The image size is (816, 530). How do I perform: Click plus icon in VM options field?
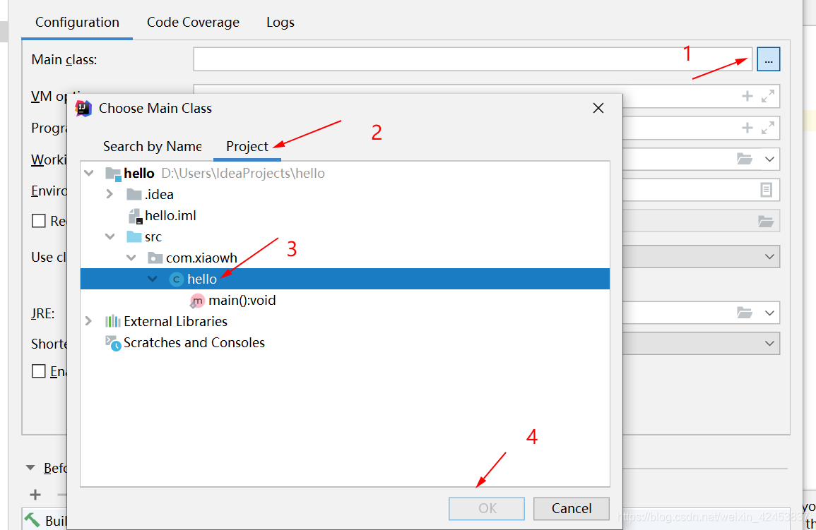(747, 96)
